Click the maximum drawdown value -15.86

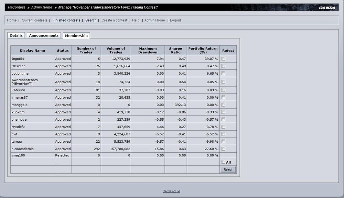159,149
